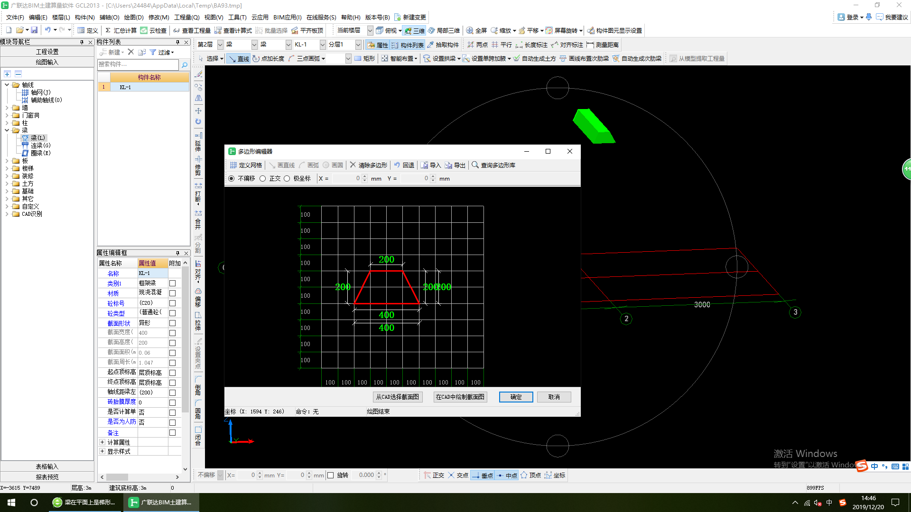Click the 拾取构件 tool
The image size is (911, 512).
coord(443,45)
